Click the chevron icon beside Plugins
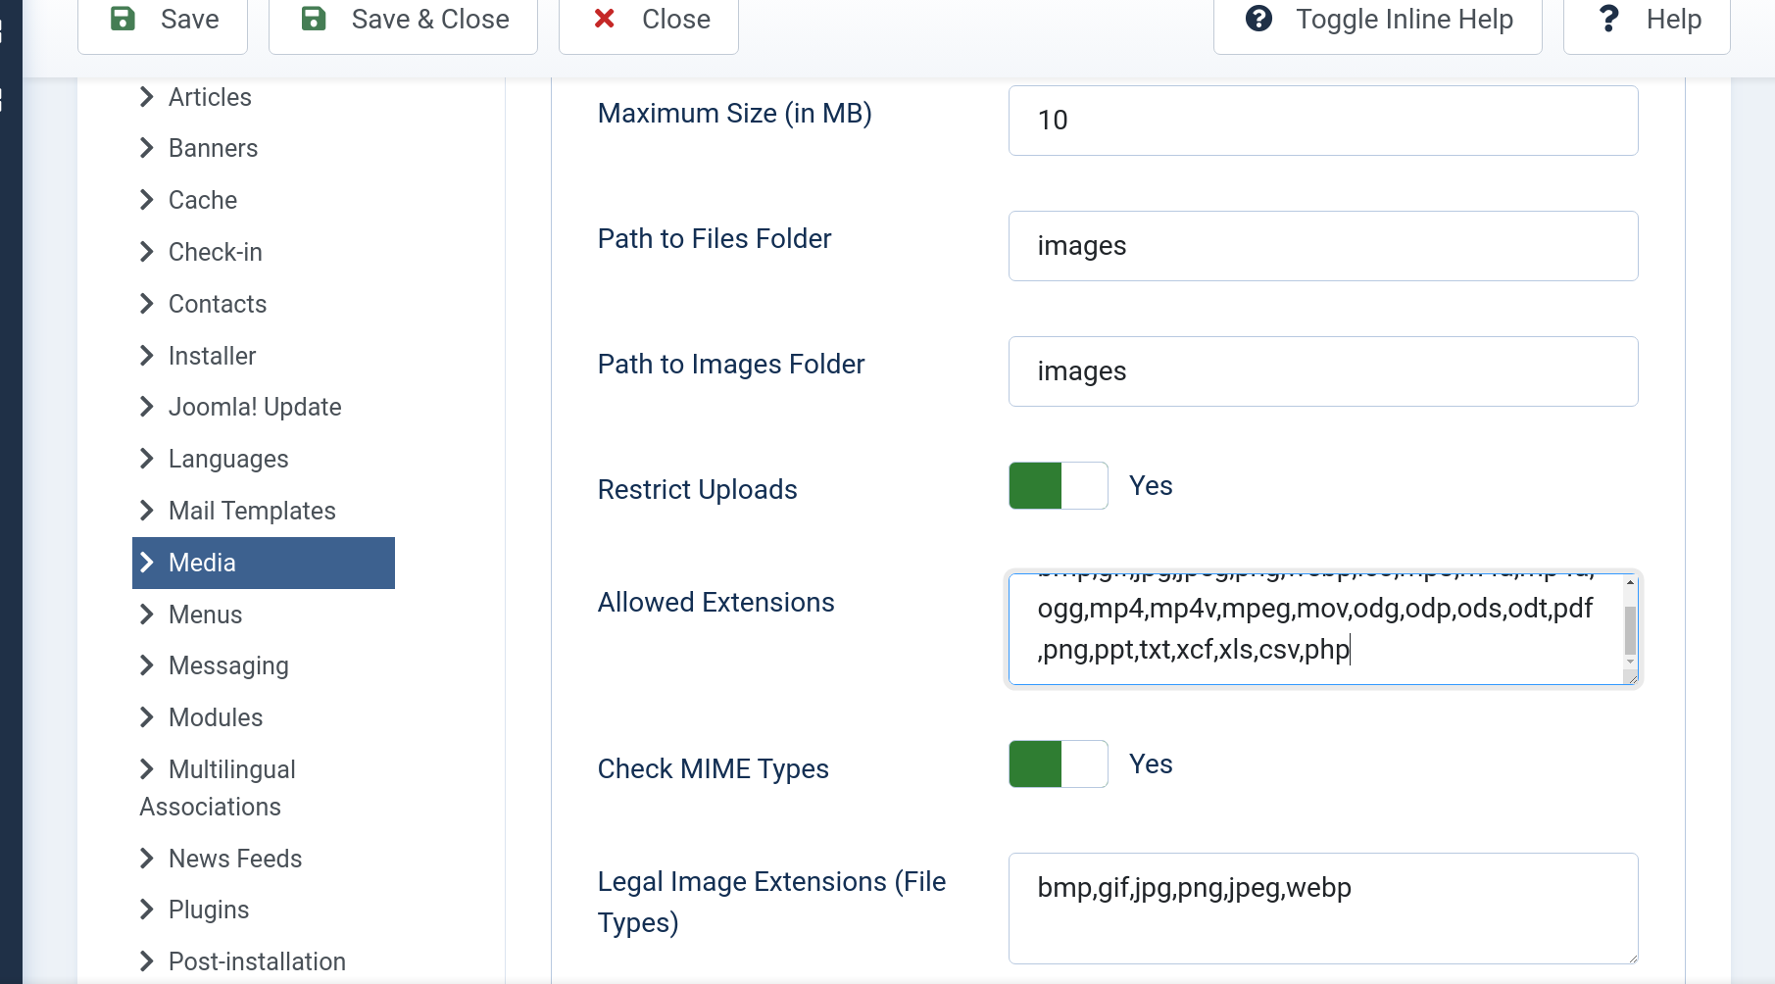 147,910
